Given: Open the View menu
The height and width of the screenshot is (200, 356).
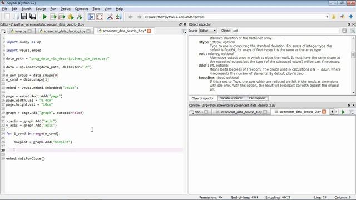Looking at the screenshot, I should 108,9.
